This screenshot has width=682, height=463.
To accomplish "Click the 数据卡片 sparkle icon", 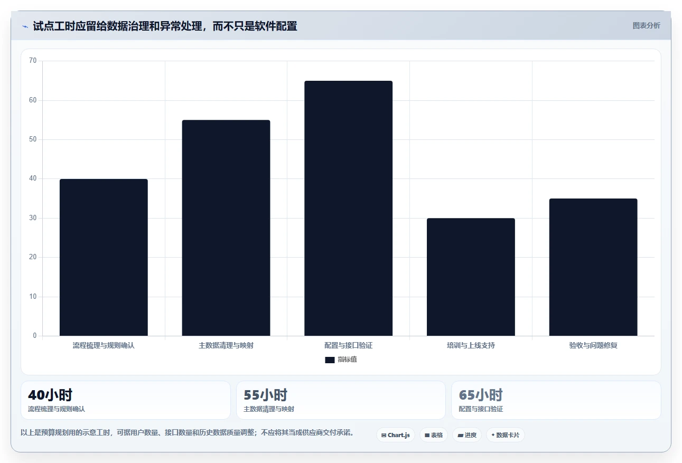I will 493,435.
